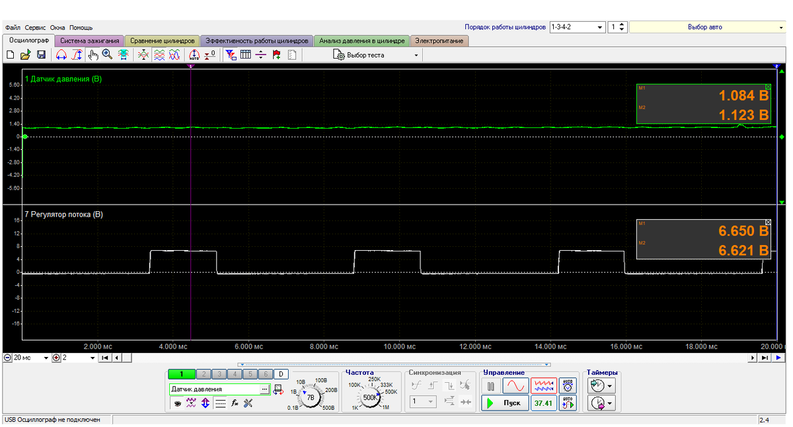Enable channel 4 button
Image resolution: width=793 pixels, height=427 pixels.
tap(235, 374)
